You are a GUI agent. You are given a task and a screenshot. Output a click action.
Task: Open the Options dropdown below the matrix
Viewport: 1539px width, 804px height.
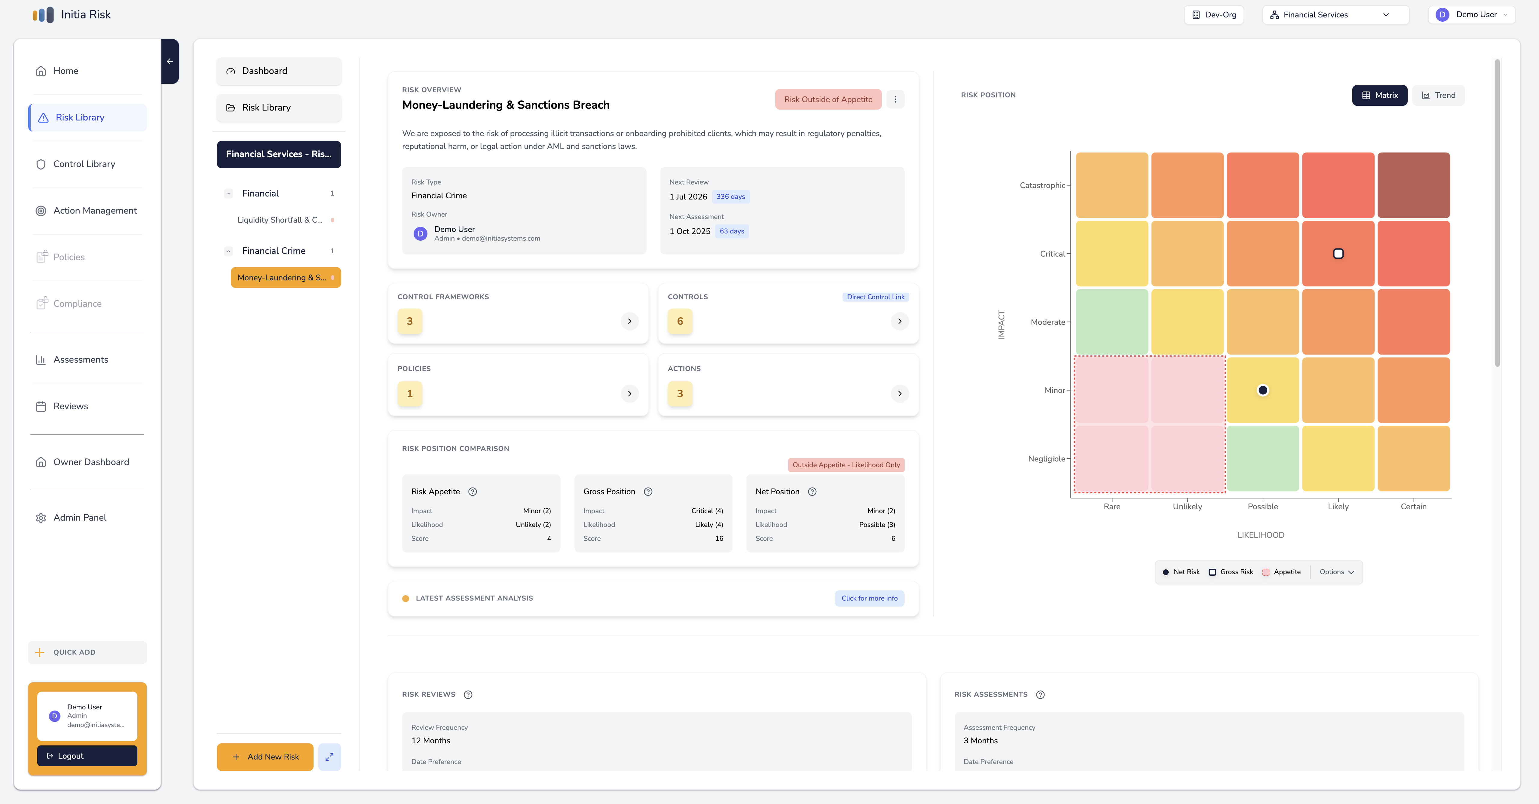pyautogui.click(x=1336, y=572)
